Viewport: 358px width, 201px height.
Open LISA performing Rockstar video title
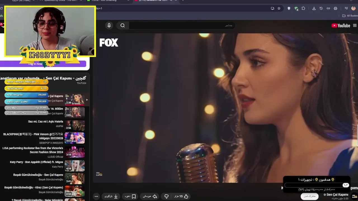coord(33,150)
